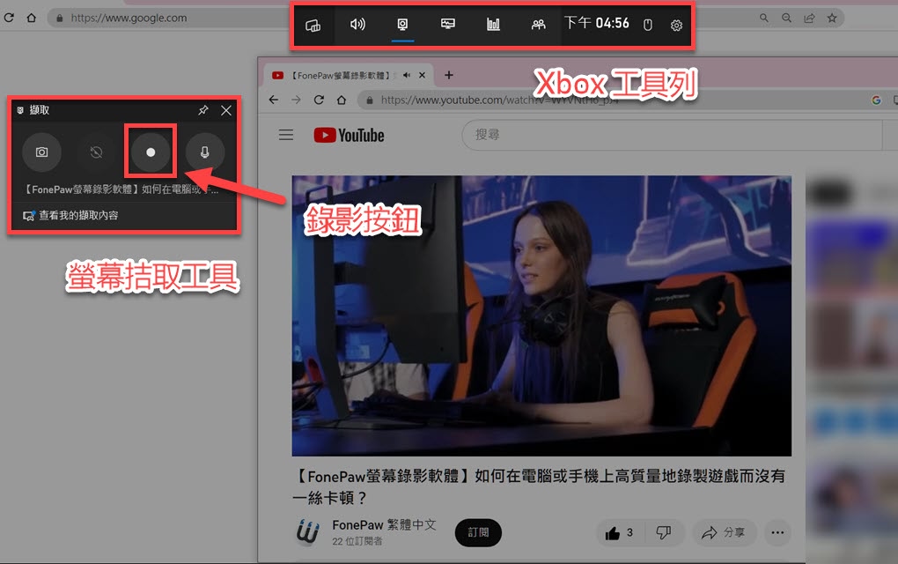898x564 pixels.
Task: Mute the FonePaw tab audio icon
Action: (x=407, y=75)
